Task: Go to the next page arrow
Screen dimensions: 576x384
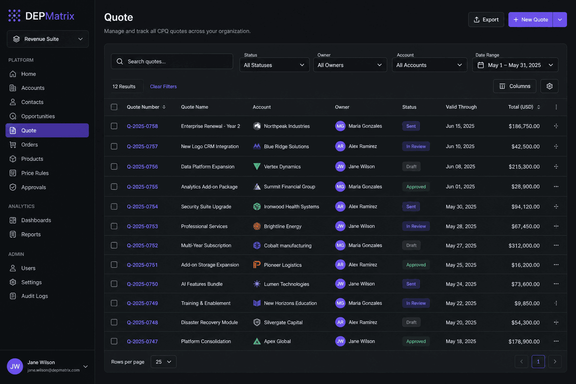Action: point(555,361)
